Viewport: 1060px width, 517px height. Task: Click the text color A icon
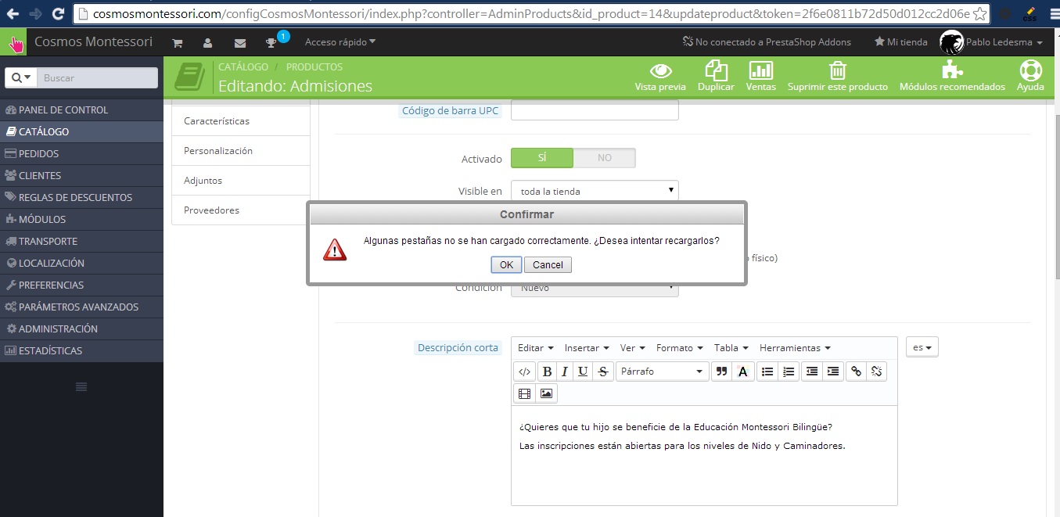[742, 372]
